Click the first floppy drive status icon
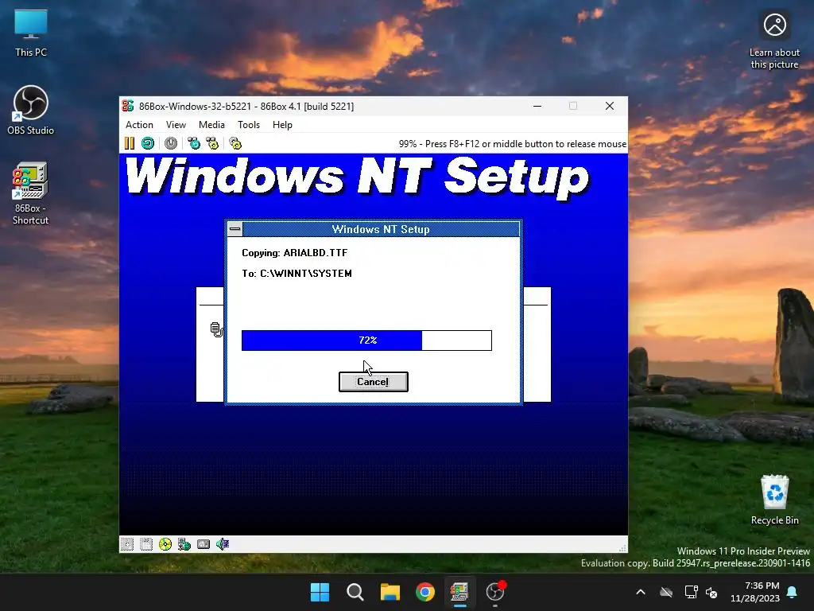Screen dimensions: 814x611 tap(127, 544)
